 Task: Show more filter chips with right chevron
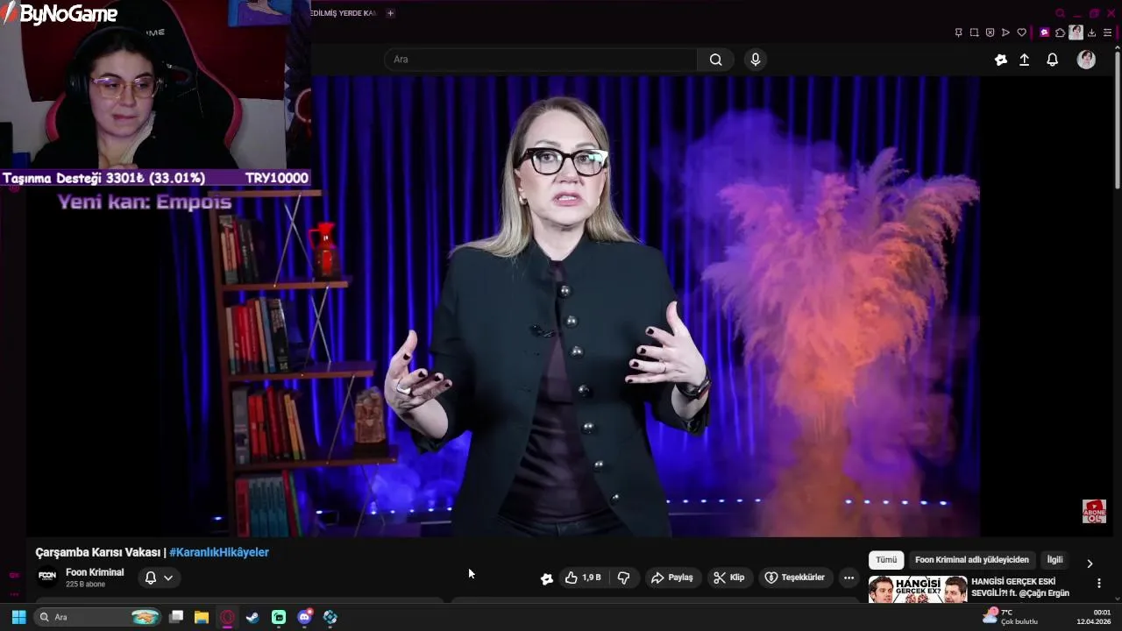pyautogui.click(x=1090, y=564)
